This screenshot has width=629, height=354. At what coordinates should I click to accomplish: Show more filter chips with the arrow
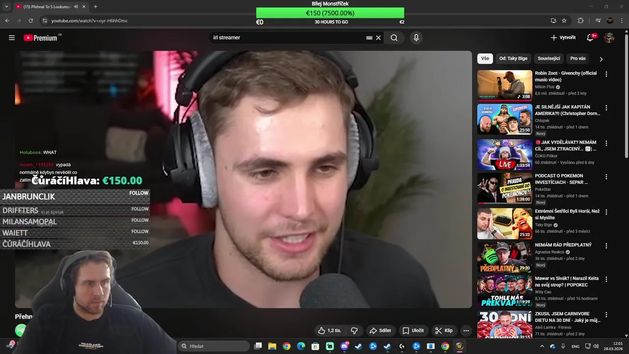[x=601, y=59]
